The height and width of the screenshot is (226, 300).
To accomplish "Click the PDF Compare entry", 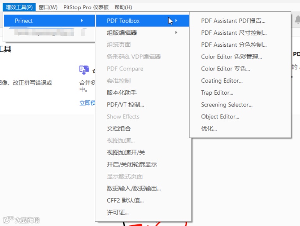I will click(142, 69).
